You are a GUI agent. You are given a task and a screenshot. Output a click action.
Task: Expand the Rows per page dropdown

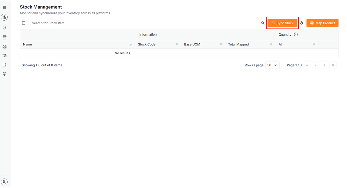click(x=272, y=65)
